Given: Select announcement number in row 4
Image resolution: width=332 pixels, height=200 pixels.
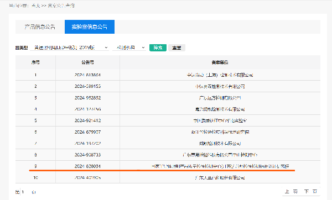Looking at the screenshot, I should pos(87,109).
